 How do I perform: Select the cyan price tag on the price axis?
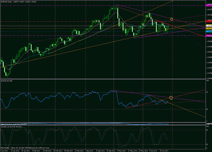tap(209, 31)
